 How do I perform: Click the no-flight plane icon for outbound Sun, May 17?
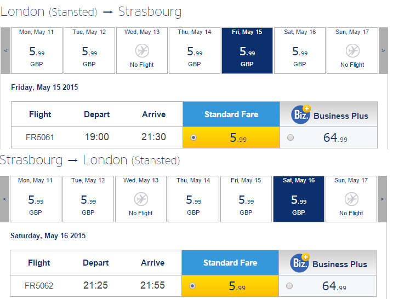coord(352,51)
